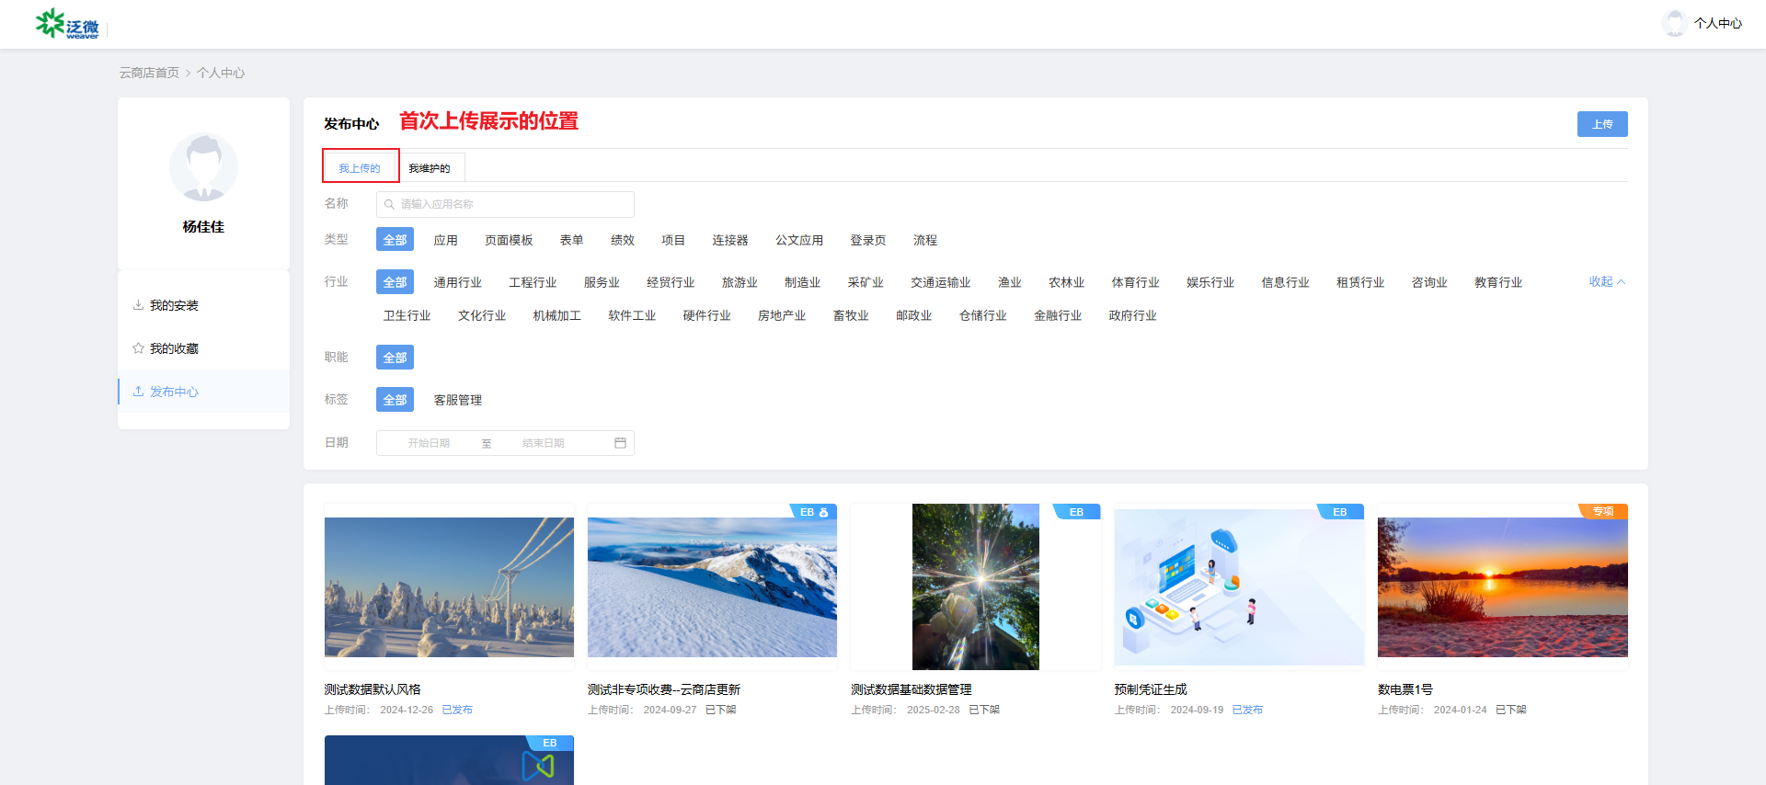This screenshot has width=1766, height=785.
Task: Switch to 我上传的 tab
Action: pos(360,168)
